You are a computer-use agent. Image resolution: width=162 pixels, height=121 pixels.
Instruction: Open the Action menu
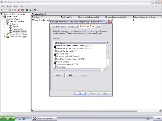tap(9, 6)
